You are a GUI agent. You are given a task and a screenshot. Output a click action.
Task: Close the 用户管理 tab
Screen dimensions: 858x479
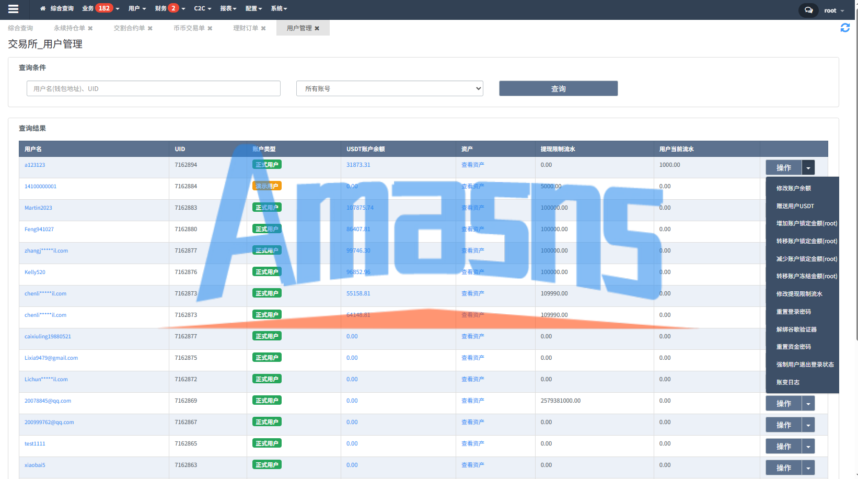(317, 28)
